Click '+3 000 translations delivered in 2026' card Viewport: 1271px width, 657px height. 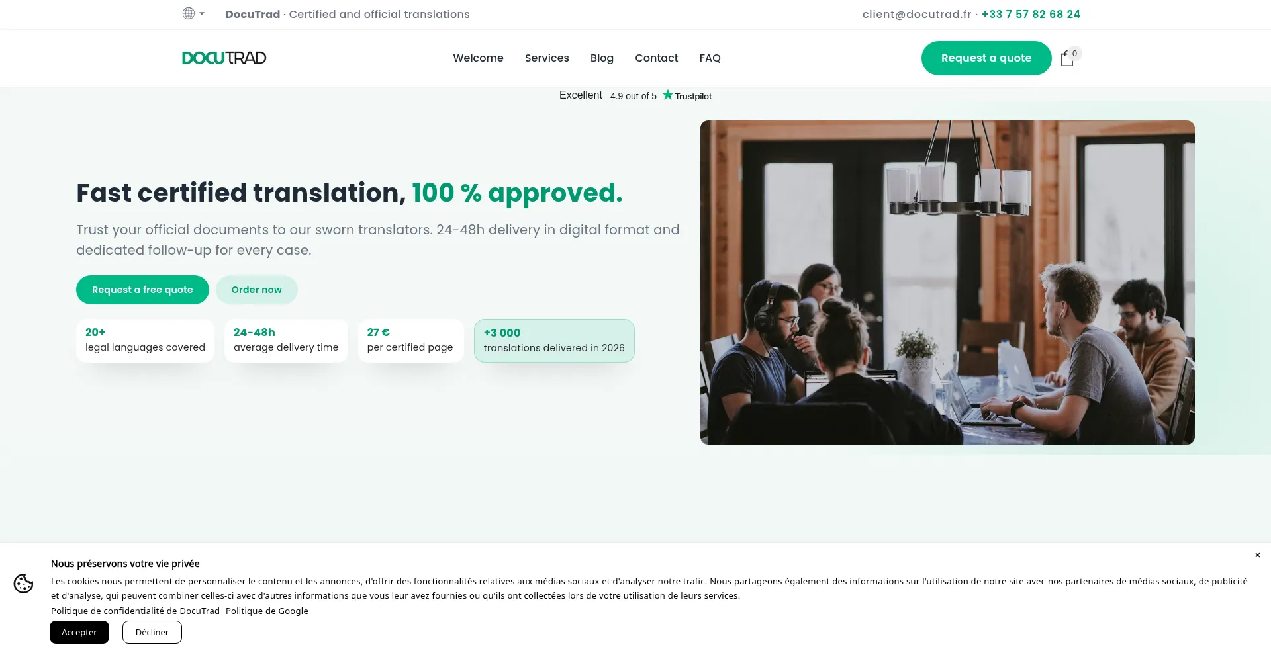(554, 341)
